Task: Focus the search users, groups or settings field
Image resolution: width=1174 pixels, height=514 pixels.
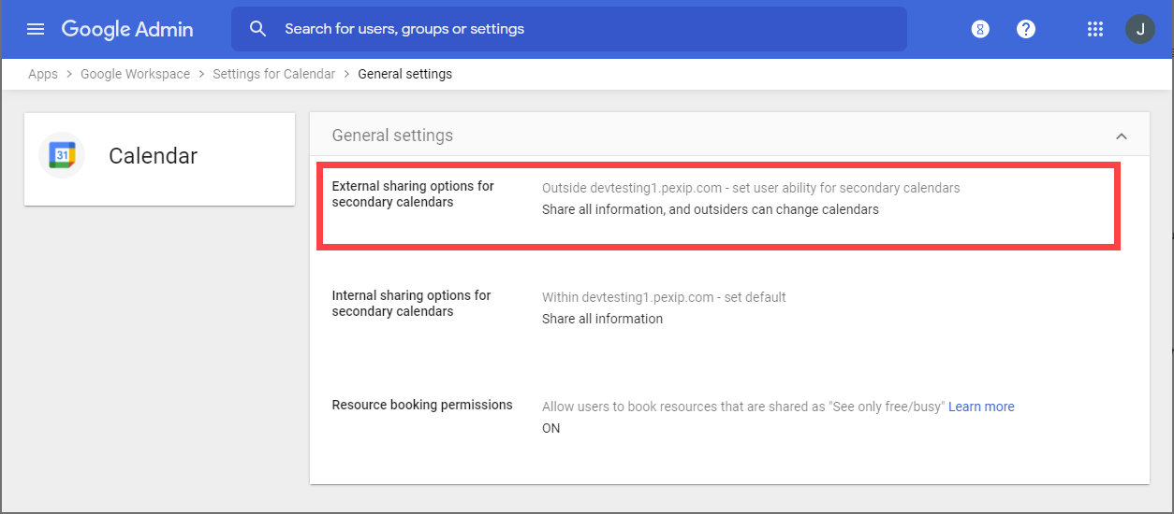Action: [x=580, y=29]
